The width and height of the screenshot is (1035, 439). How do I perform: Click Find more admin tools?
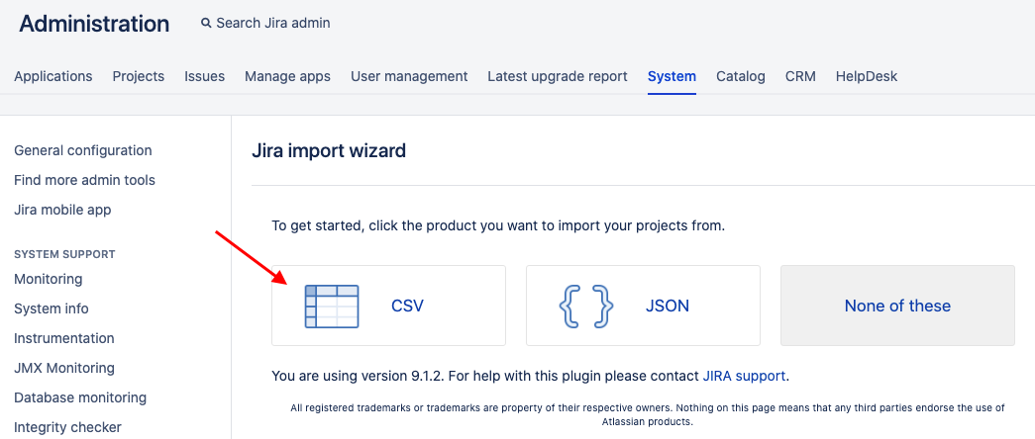[84, 180]
